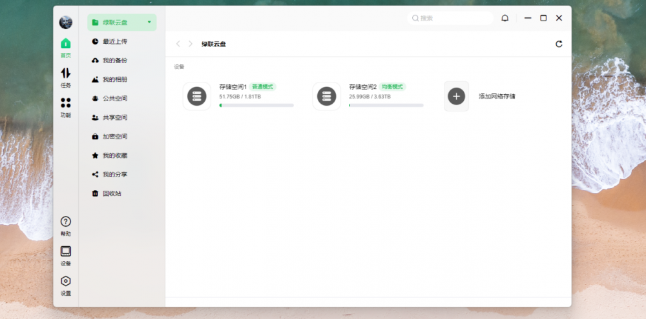646x319 pixels.
Task: Select 绿联云盘 in the sidebar
Action: click(122, 23)
